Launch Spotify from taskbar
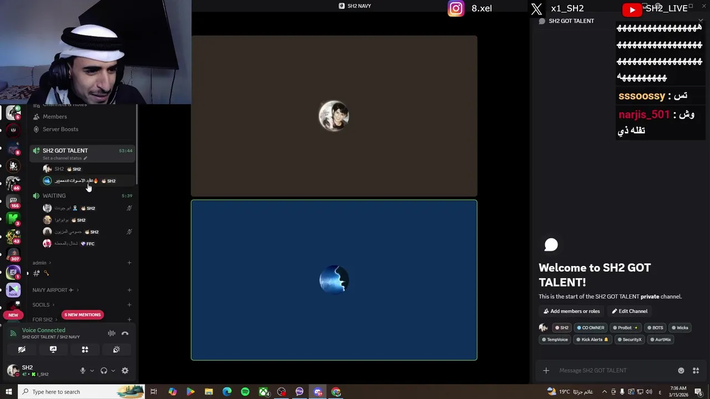The height and width of the screenshot is (399, 710). pos(245,392)
